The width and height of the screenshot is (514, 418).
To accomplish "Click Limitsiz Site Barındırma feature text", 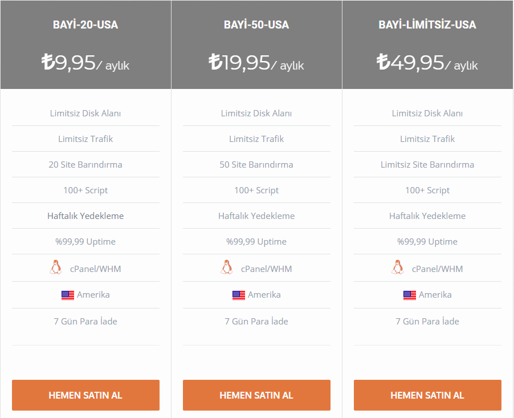I will (427, 164).
